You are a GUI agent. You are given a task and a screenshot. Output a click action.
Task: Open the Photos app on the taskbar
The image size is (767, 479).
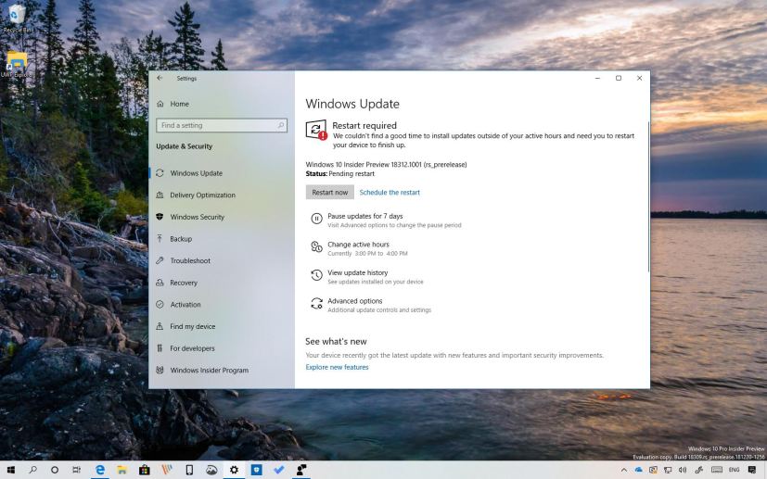tap(211, 470)
